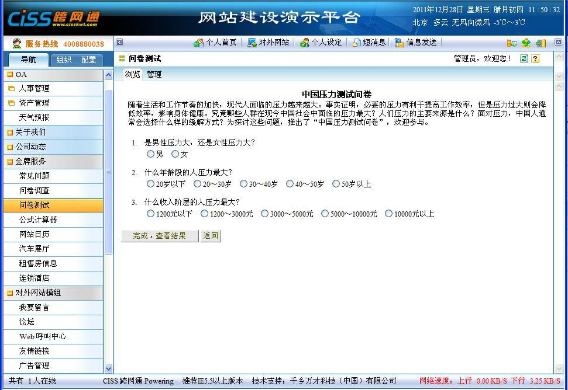Click the 返回 button
This screenshot has height=390, width=568.
[x=210, y=236]
